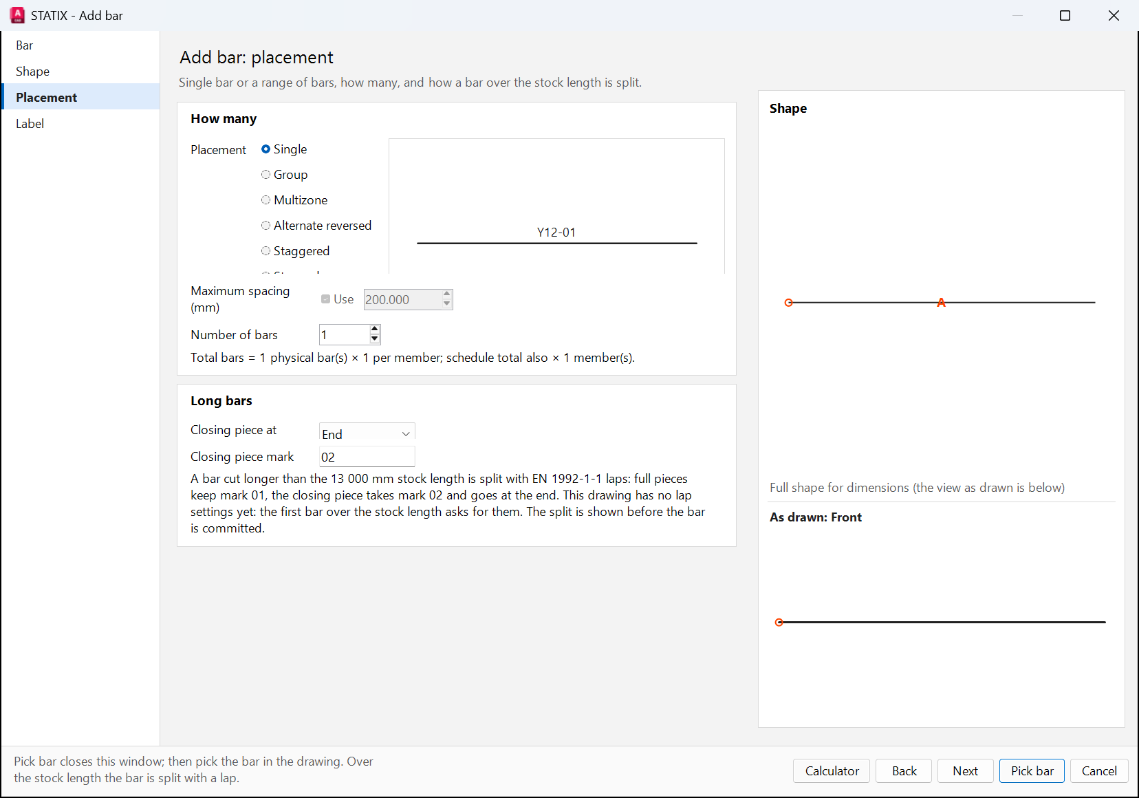Click the red start circle on full shape
This screenshot has height=798, width=1139.
point(789,303)
